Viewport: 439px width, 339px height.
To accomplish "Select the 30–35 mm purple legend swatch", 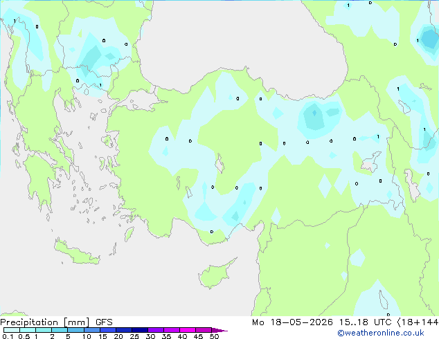I will pos(156,330).
